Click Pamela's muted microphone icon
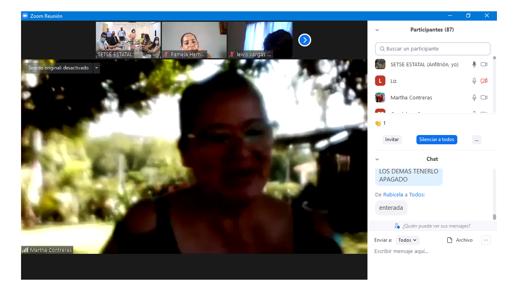The height and width of the screenshot is (291, 518). pyautogui.click(x=166, y=54)
